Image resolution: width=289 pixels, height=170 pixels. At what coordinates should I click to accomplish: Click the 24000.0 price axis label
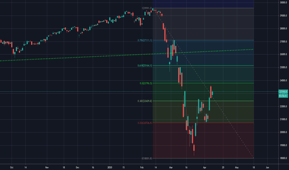click(283, 80)
